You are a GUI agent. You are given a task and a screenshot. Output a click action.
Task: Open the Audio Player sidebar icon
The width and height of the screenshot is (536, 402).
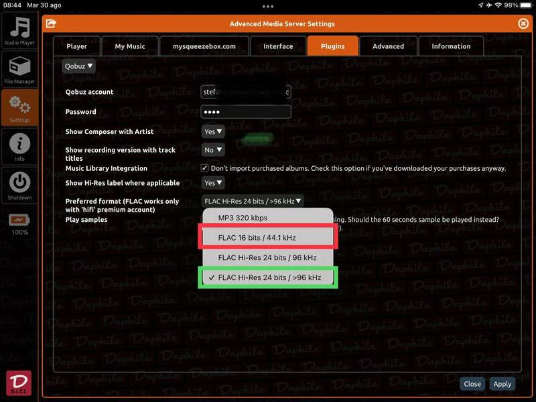point(19,31)
